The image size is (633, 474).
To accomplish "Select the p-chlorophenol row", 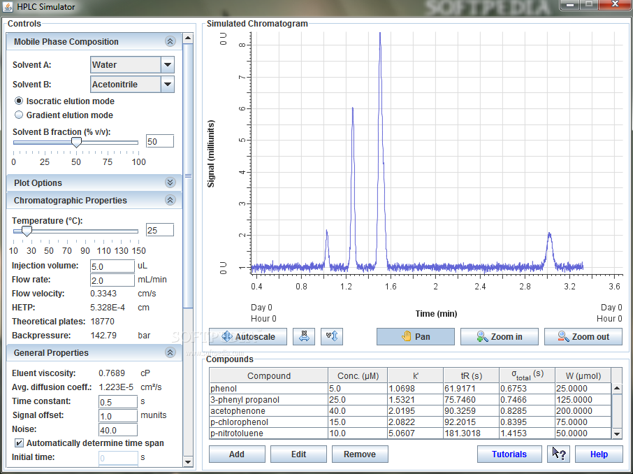I will [410, 422].
